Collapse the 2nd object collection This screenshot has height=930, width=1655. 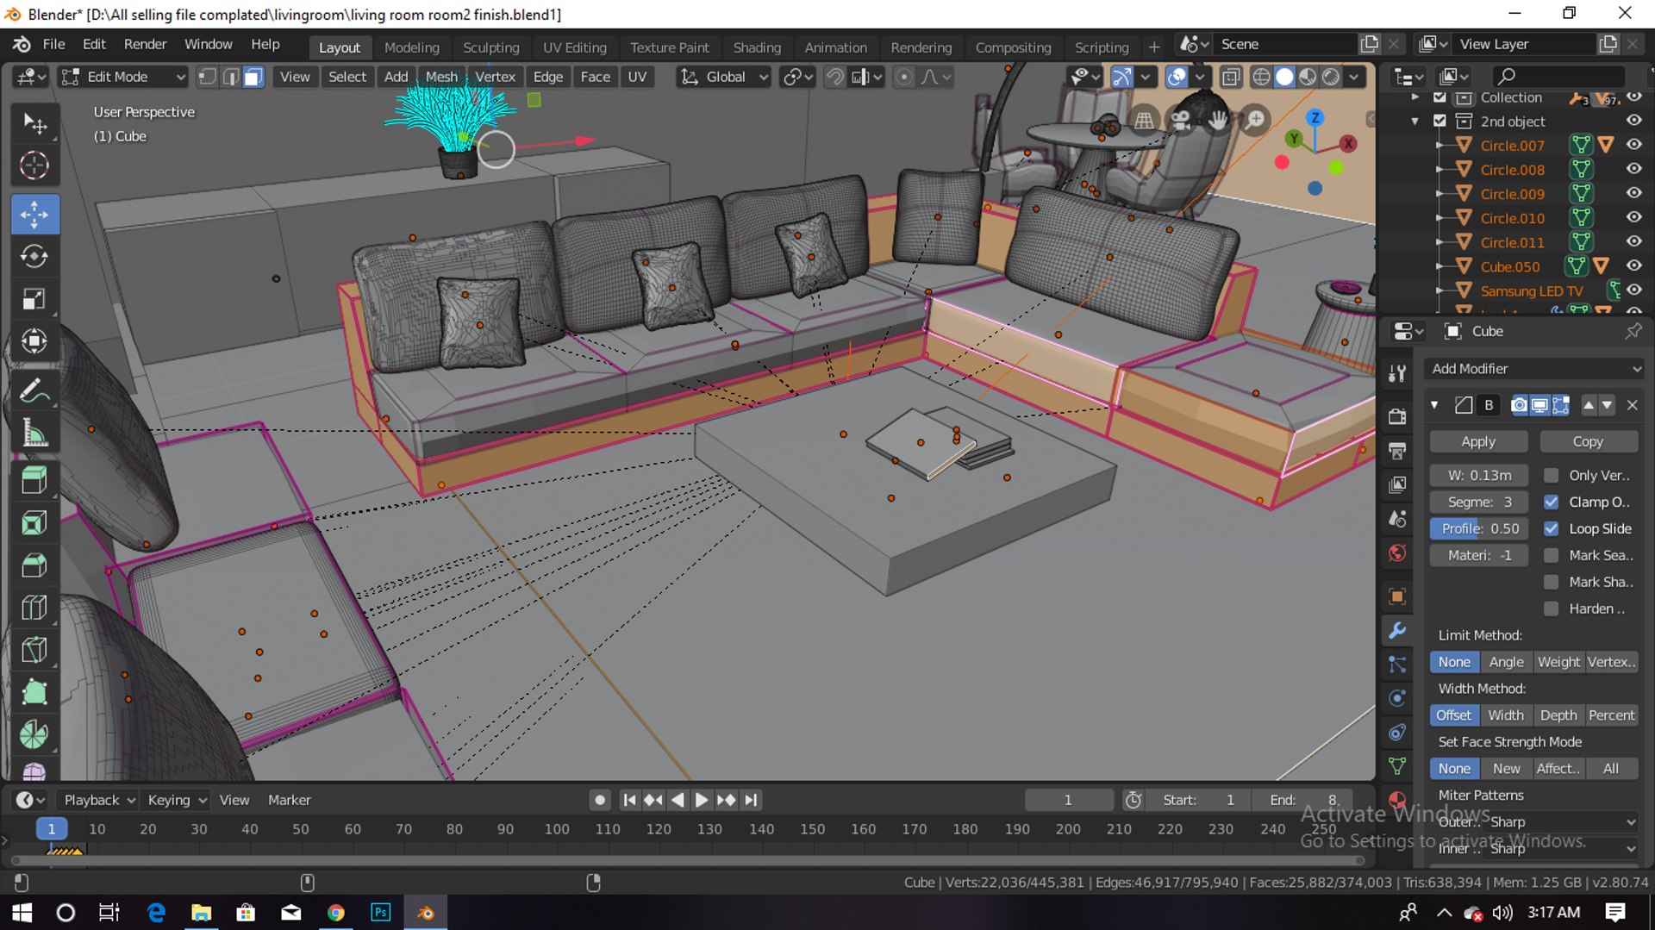[1415, 122]
